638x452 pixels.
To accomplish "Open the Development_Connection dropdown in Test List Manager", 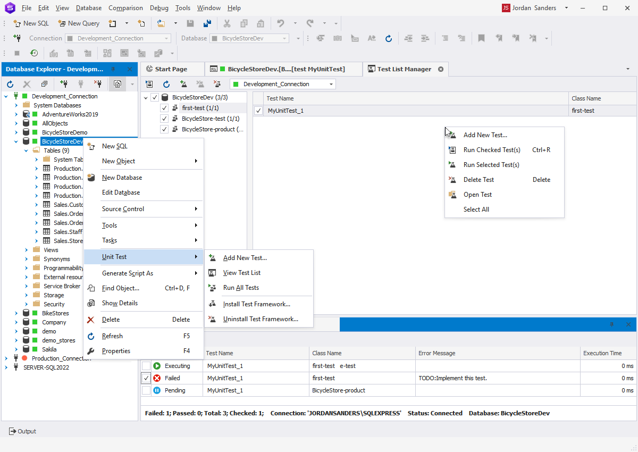I will point(332,84).
